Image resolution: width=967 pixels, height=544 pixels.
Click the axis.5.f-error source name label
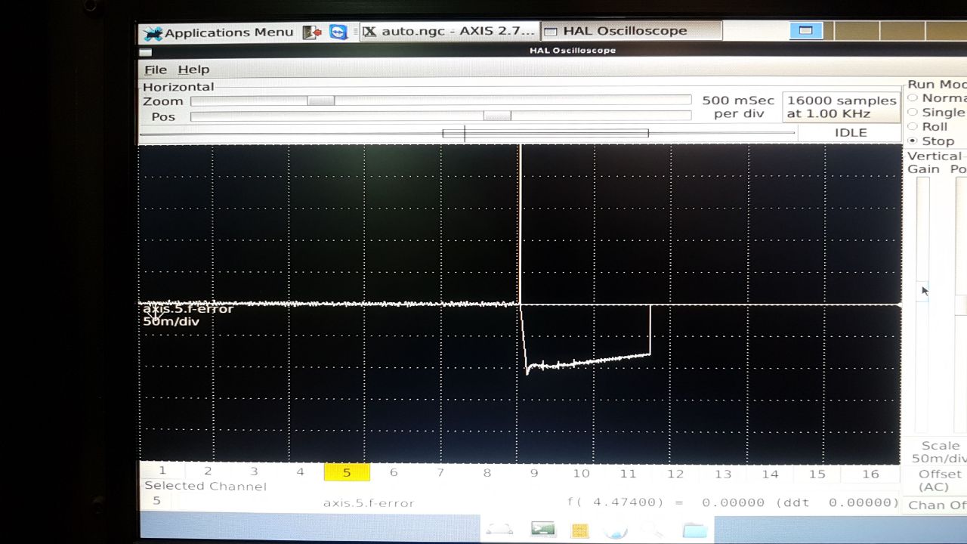pos(369,502)
